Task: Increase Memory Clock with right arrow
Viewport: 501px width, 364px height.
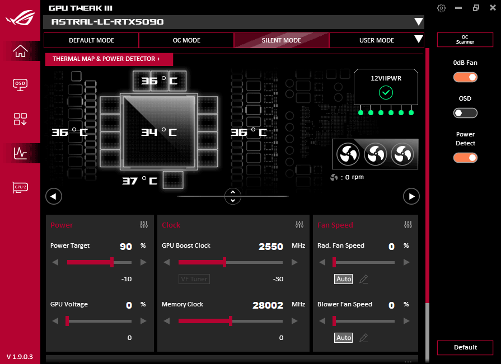Action: coord(294,321)
